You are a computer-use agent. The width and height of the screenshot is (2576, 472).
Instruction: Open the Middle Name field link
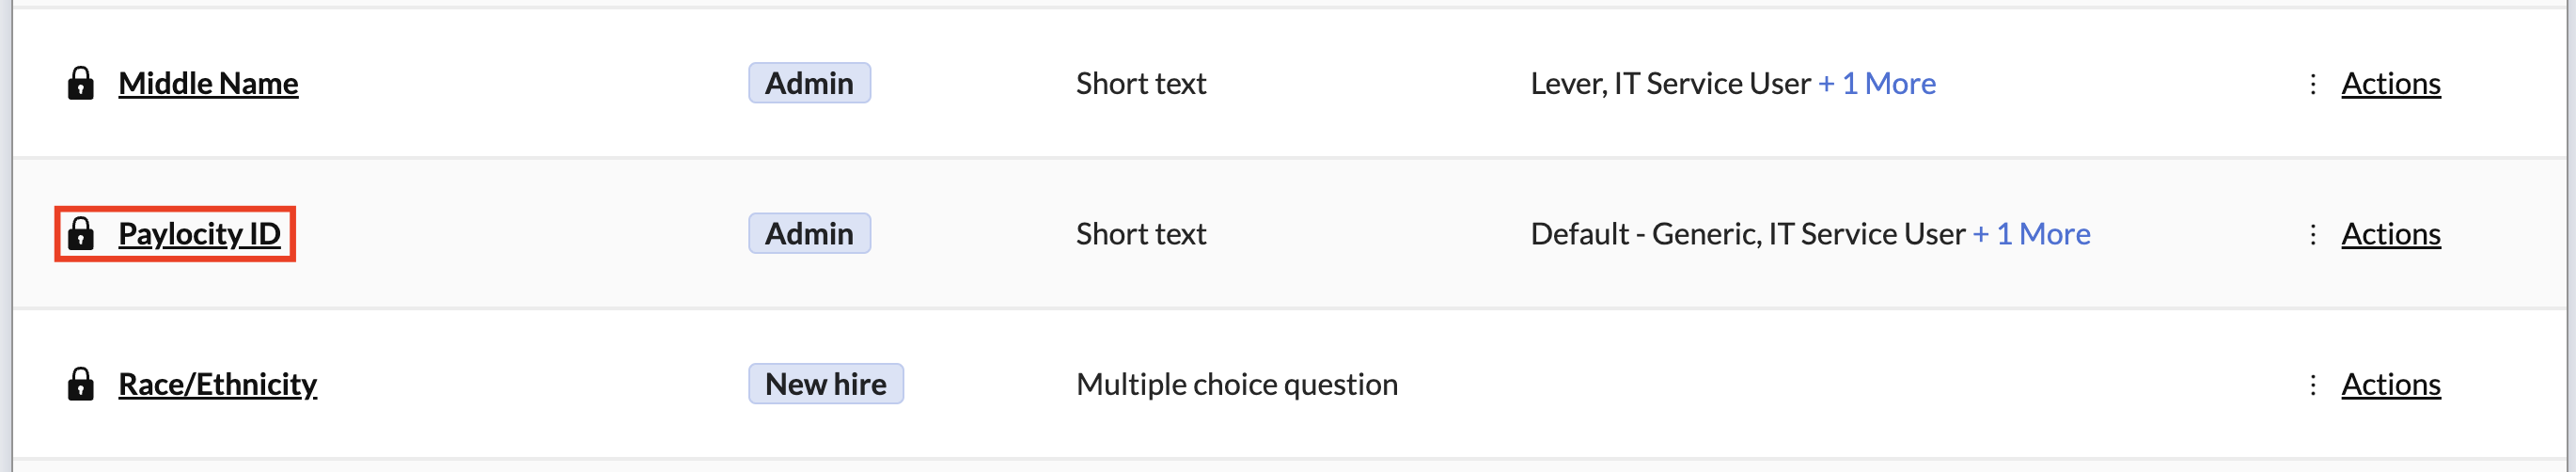coord(208,83)
